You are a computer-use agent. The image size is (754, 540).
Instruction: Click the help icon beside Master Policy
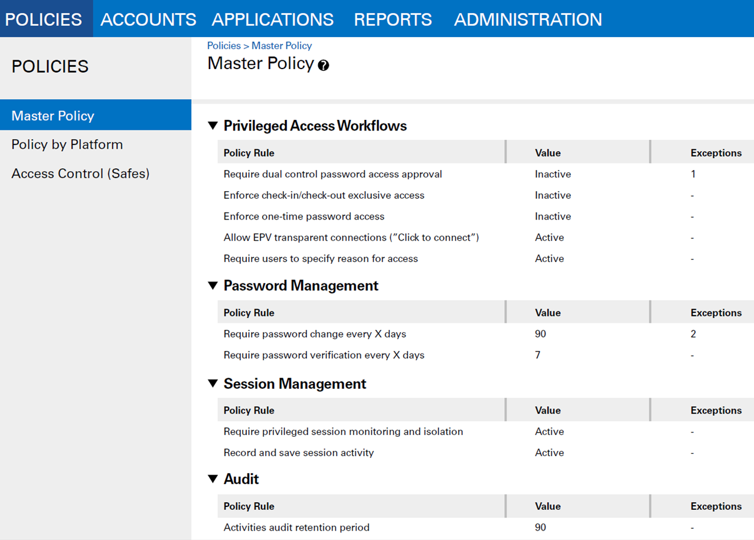323,66
